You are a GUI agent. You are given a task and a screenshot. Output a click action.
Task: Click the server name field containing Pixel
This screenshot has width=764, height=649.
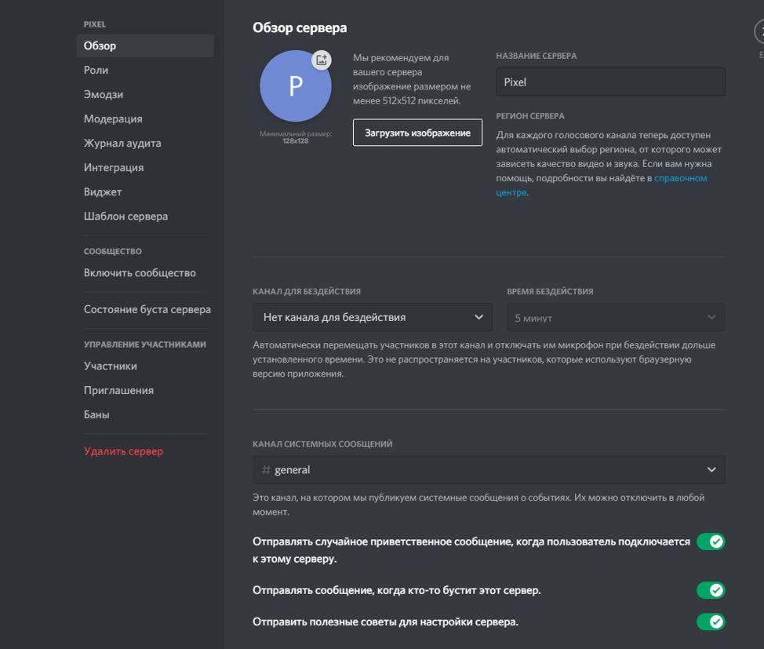pyautogui.click(x=610, y=82)
